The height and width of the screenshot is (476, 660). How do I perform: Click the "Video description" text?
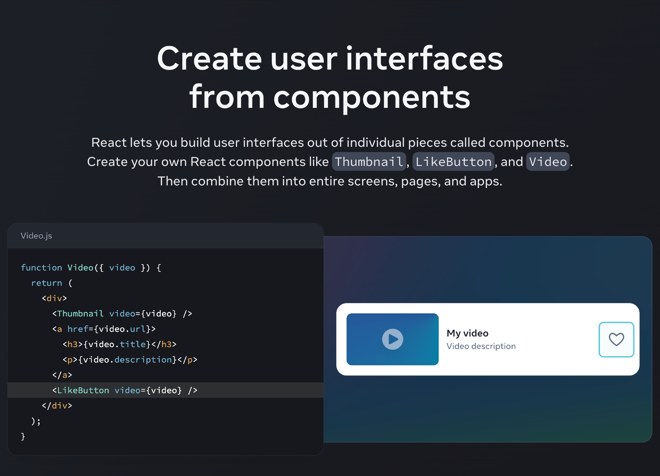click(481, 346)
